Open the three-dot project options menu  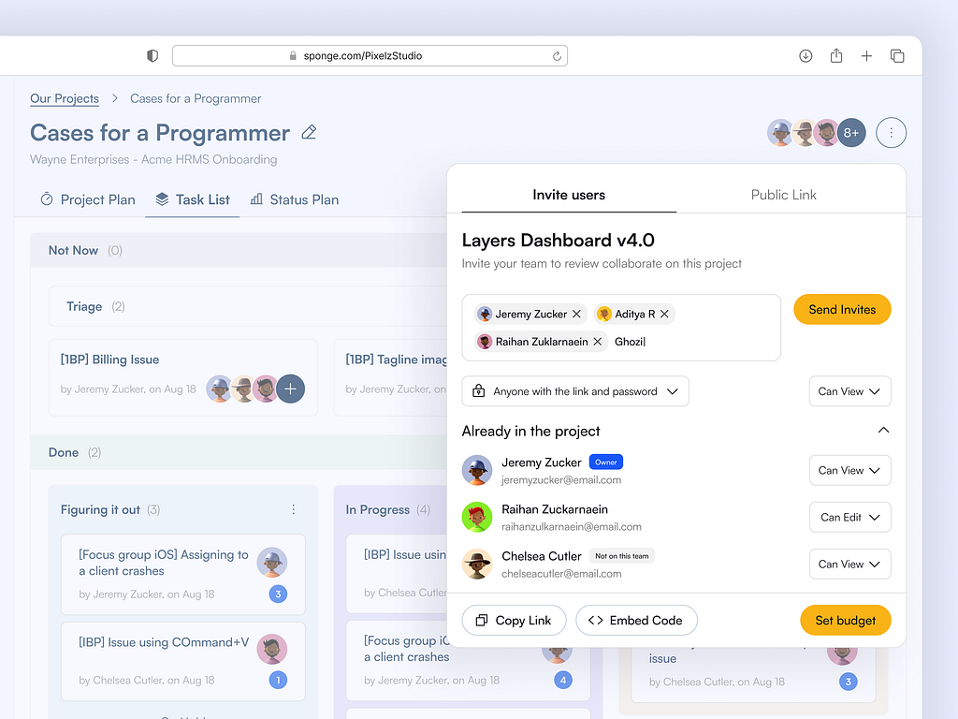(x=891, y=132)
